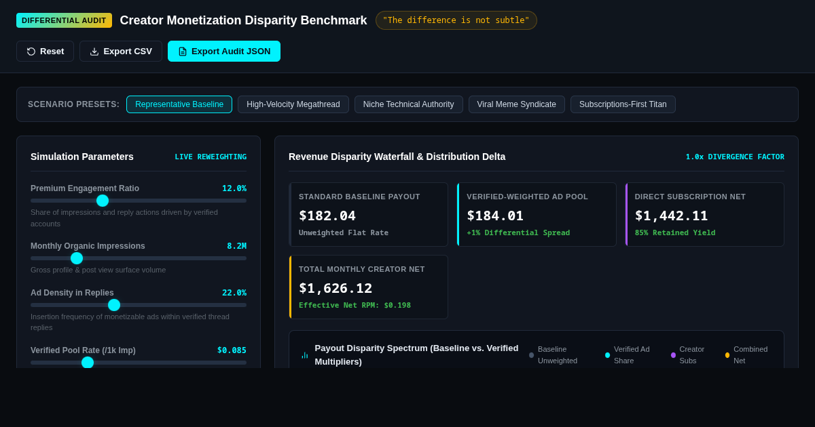
Task: Click the Creator Monetization Disparity Benchmark title
Action: [x=243, y=20]
